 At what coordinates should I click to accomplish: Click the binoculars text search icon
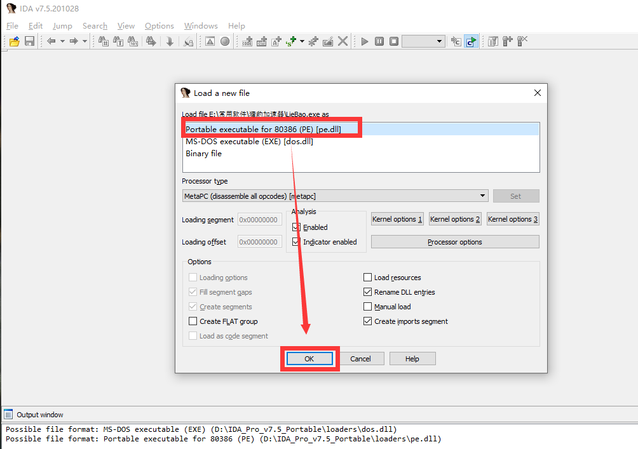point(118,41)
